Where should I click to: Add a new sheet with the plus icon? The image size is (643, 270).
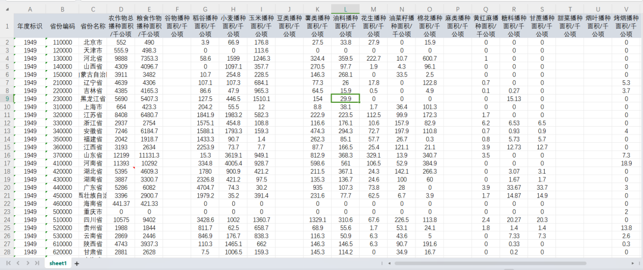[x=76, y=263]
